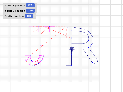Click the turtle sprite on the stage
The width and height of the screenshot is (123, 92).
[72, 49]
